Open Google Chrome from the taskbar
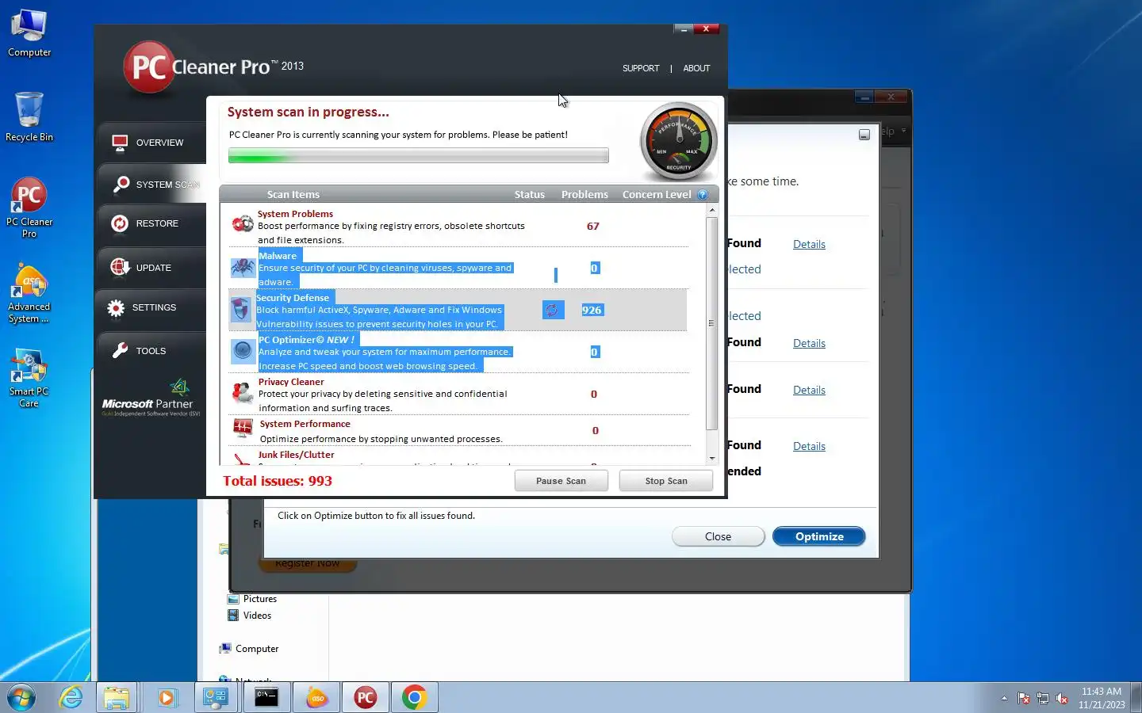This screenshot has width=1142, height=713. click(414, 698)
